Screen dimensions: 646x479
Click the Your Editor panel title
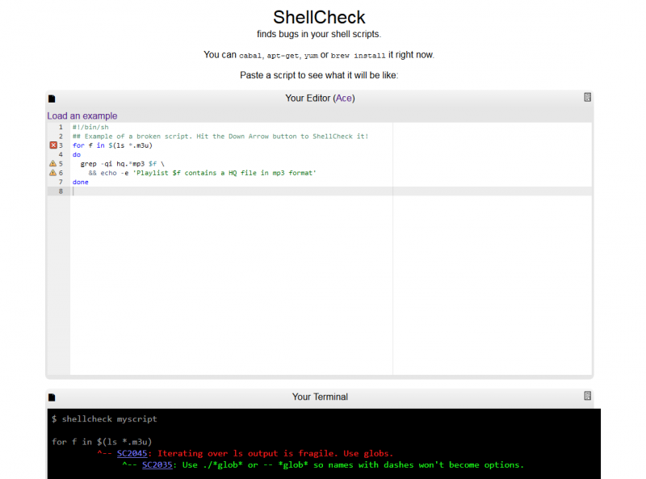pyautogui.click(x=308, y=99)
